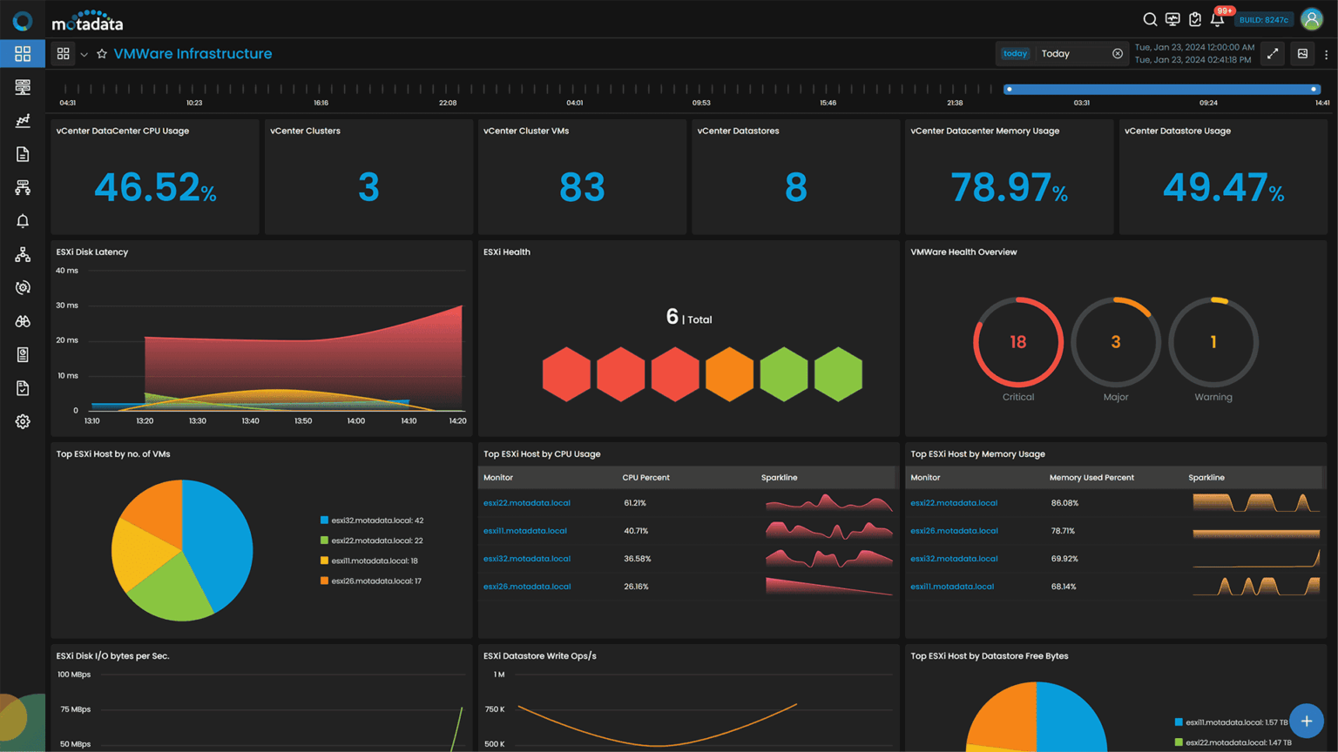Expand dashboard to fullscreen
The width and height of the screenshot is (1338, 752).
click(x=1273, y=54)
